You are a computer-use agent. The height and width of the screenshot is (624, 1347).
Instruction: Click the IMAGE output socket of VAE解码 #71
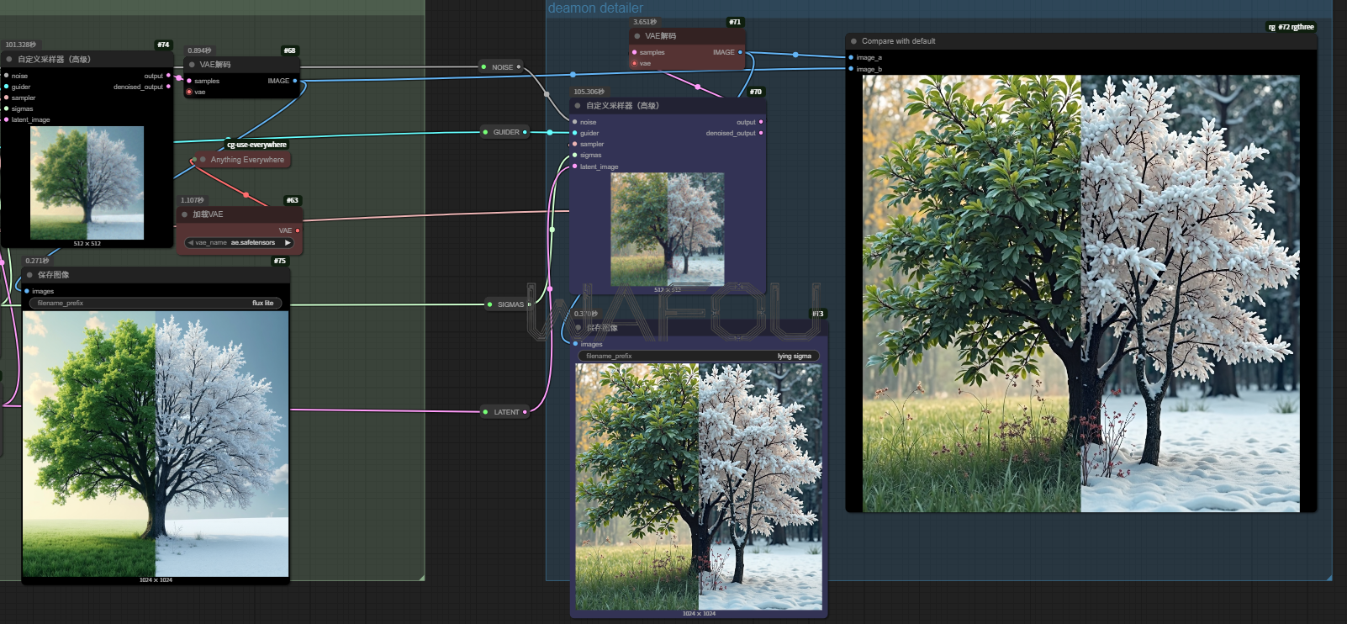tap(740, 52)
